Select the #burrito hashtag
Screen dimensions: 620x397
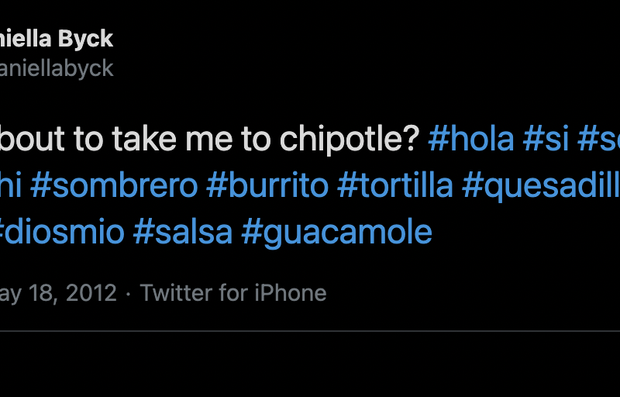[267, 186]
